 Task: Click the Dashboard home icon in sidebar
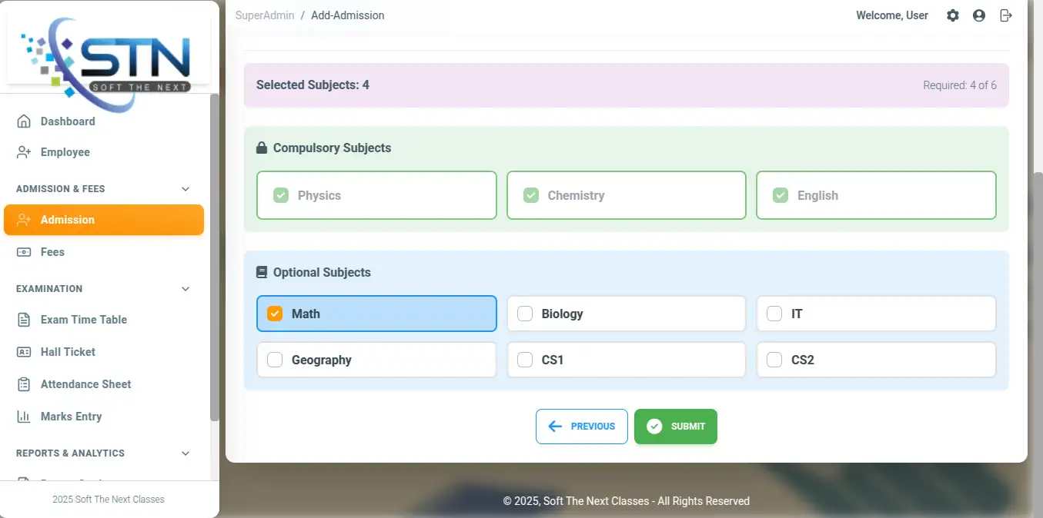[24, 121]
